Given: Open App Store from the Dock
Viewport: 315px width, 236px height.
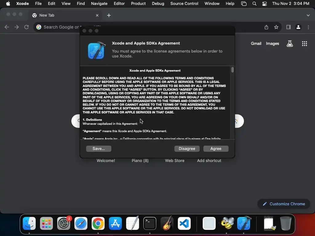Looking at the screenshot, I should (x=115, y=223).
